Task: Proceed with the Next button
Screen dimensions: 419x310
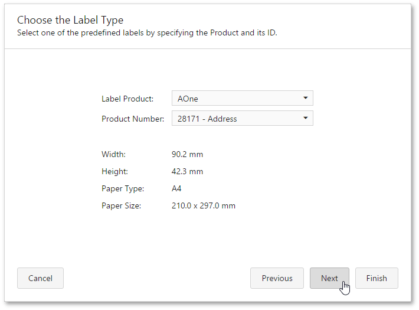Action: point(329,278)
